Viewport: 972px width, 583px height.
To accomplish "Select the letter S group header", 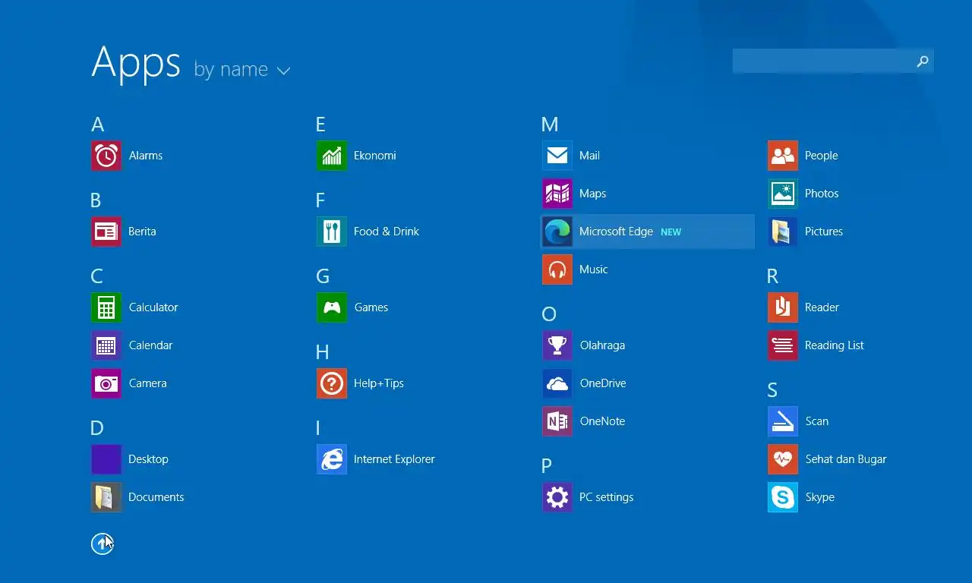I will pyautogui.click(x=772, y=390).
